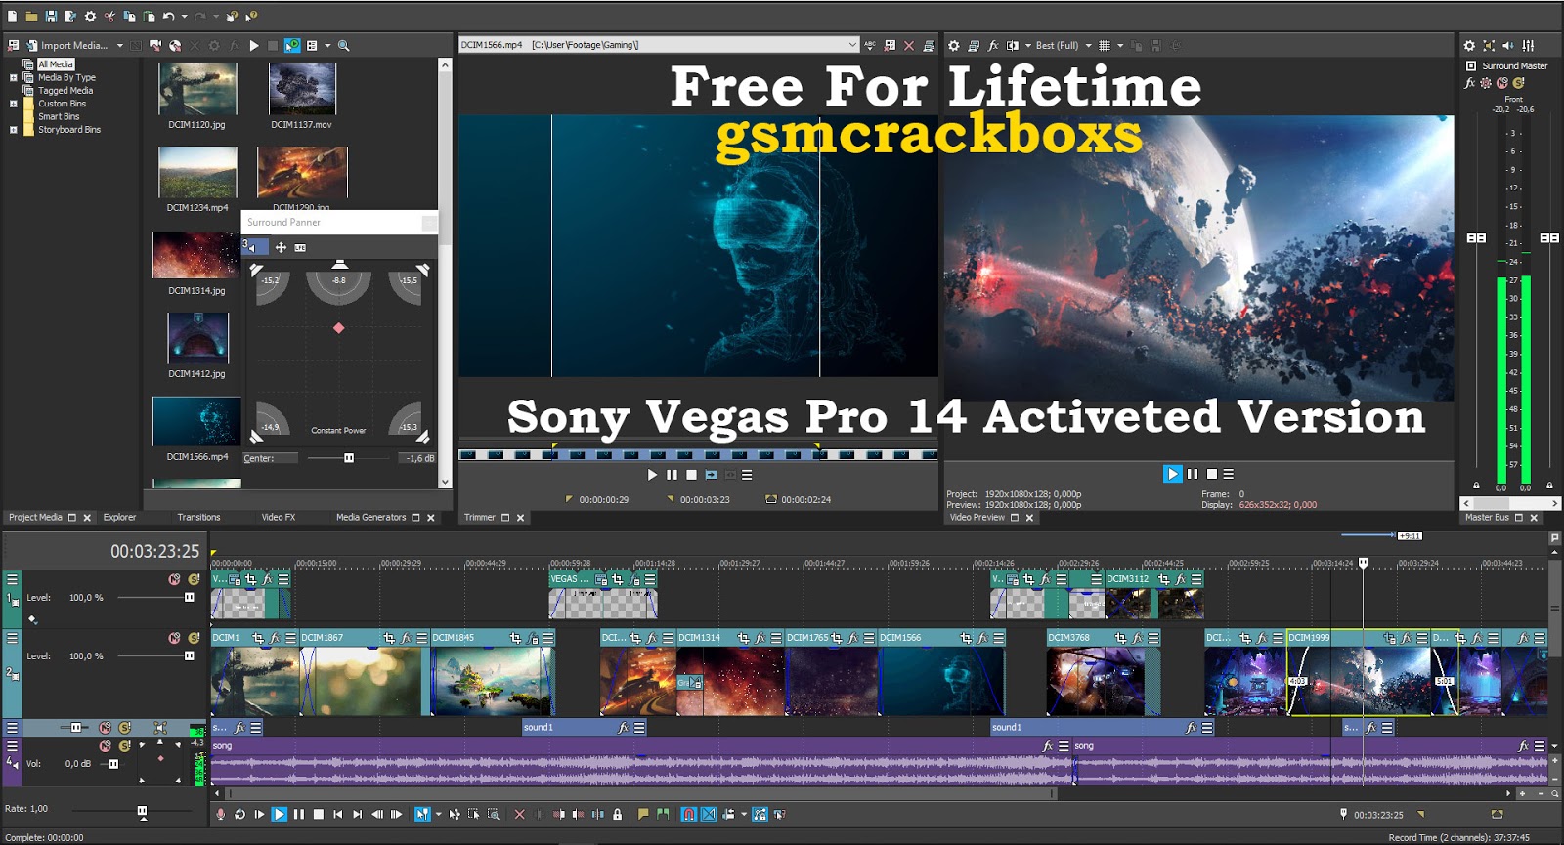Arm record with timeline microphone icon
1564x845 pixels.
click(x=221, y=814)
